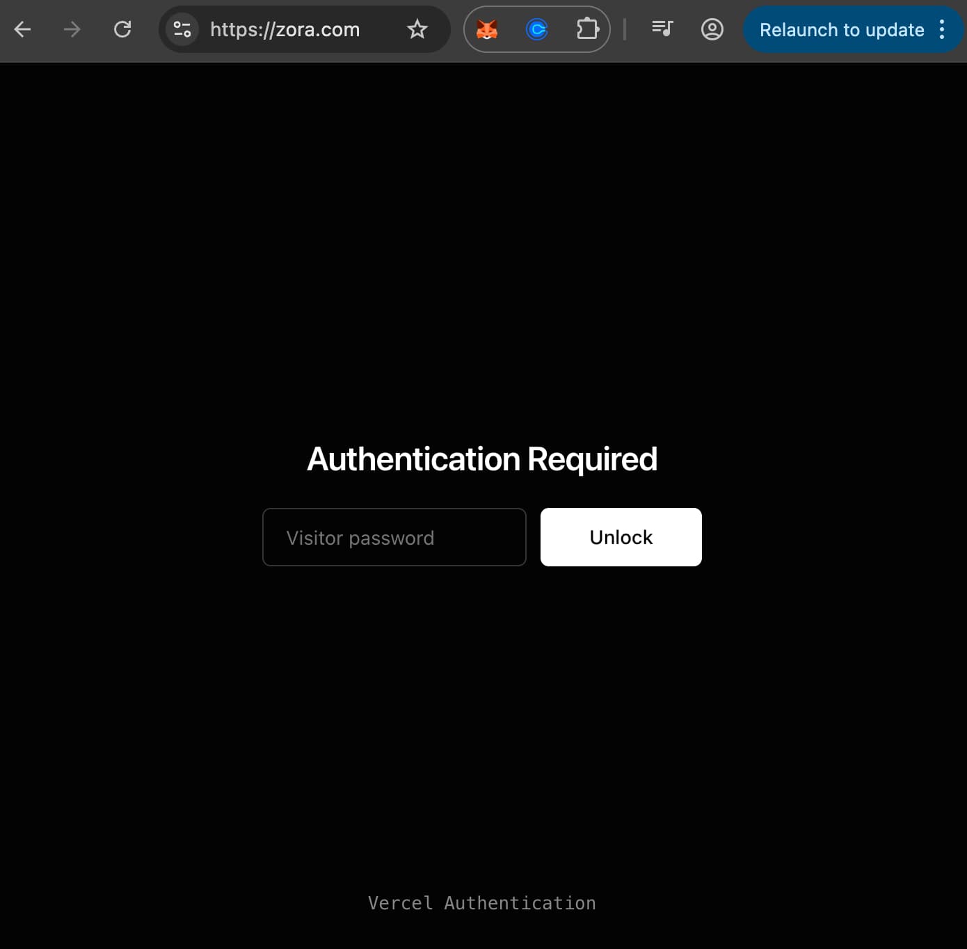The height and width of the screenshot is (949, 967).
Task: Launch the blue Calendly extension
Action: coord(536,29)
